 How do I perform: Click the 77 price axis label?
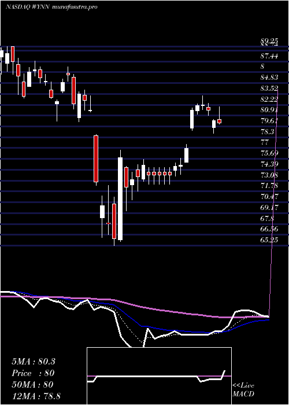(x=265, y=142)
